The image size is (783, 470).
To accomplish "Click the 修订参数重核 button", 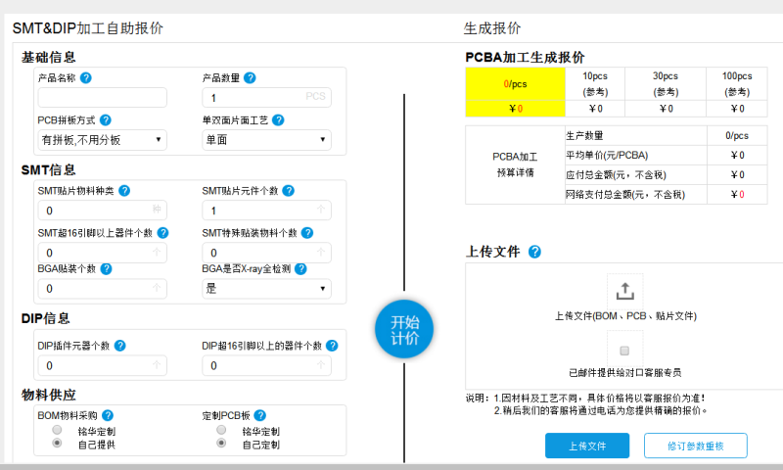I will click(x=696, y=446).
